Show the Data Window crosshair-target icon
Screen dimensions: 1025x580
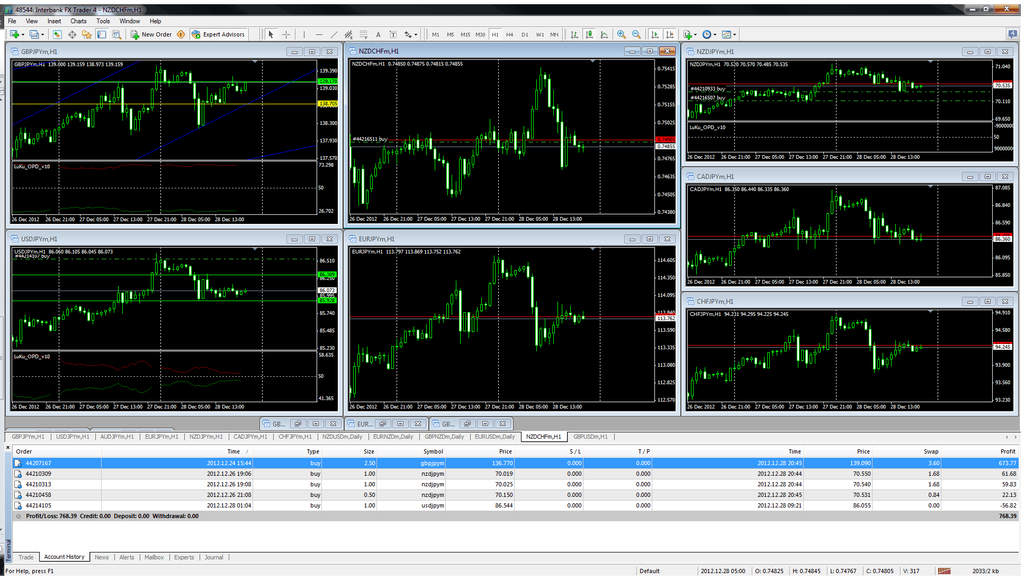72,34
